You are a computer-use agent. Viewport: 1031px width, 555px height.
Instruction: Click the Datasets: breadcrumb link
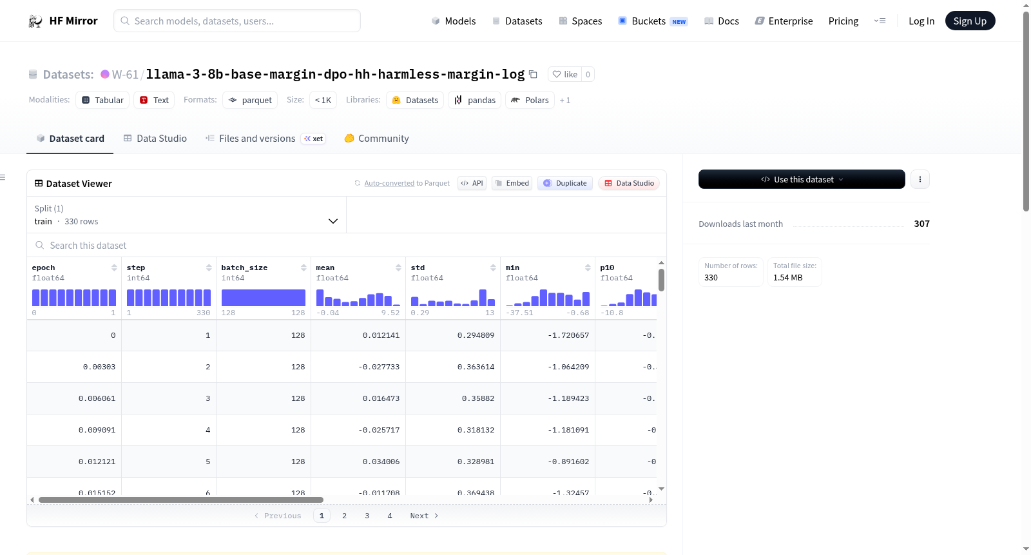click(68, 74)
